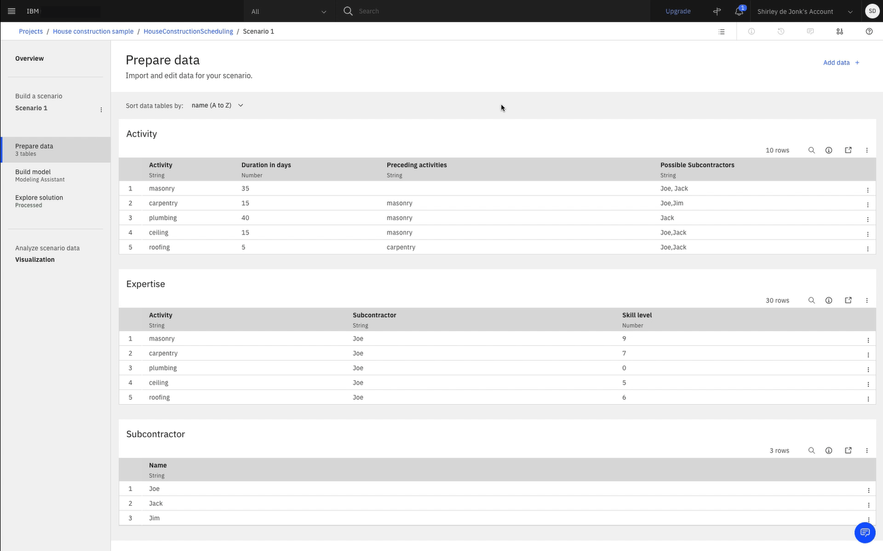This screenshot has width=883, height=551.
Task: Open the blue chat assistant bubble
Action: tap(865, 533)
